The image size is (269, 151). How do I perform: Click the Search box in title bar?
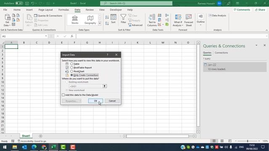coord(136,3)
